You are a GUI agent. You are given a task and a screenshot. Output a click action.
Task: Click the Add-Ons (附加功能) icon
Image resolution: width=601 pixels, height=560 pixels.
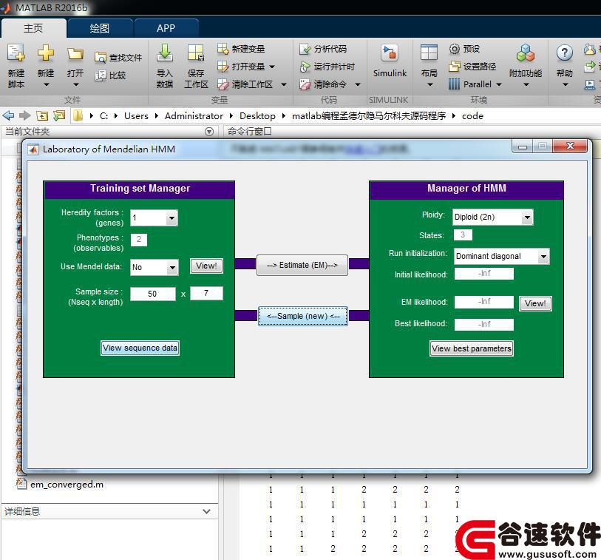click(x=526, y=53)
